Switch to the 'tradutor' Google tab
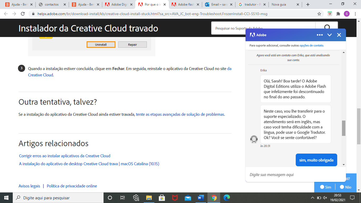 252,4
